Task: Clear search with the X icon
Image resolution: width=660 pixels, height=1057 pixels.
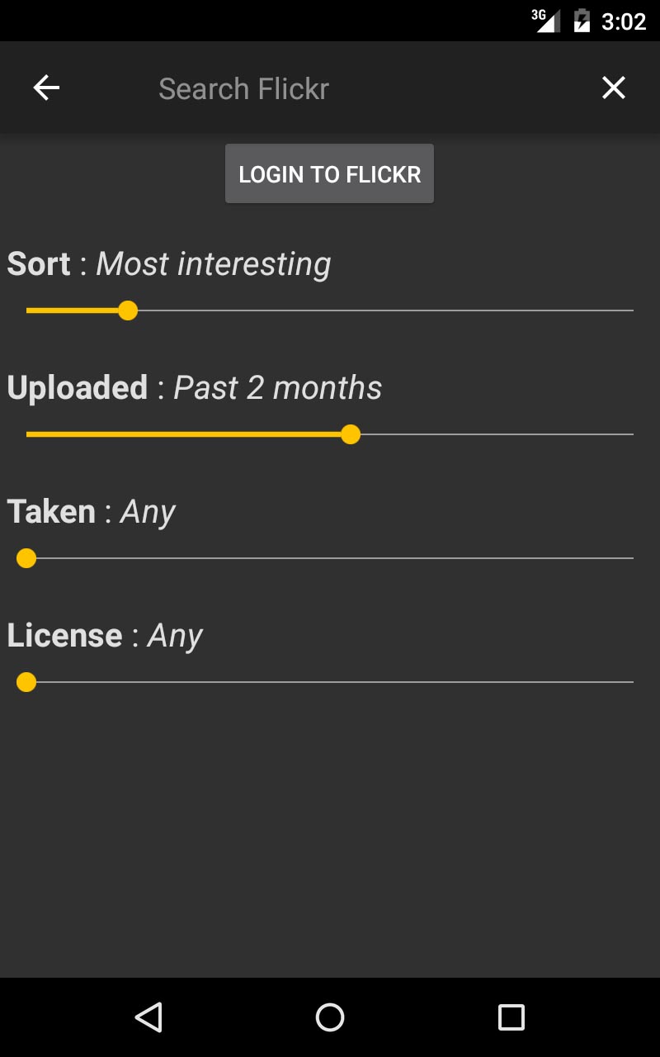Action: tap(614, 88)
